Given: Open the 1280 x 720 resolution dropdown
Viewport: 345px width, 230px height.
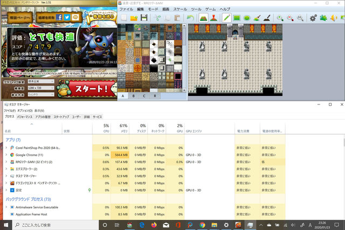Looking at the screenshot, I should pyautogui.click(x=41, y=88).
